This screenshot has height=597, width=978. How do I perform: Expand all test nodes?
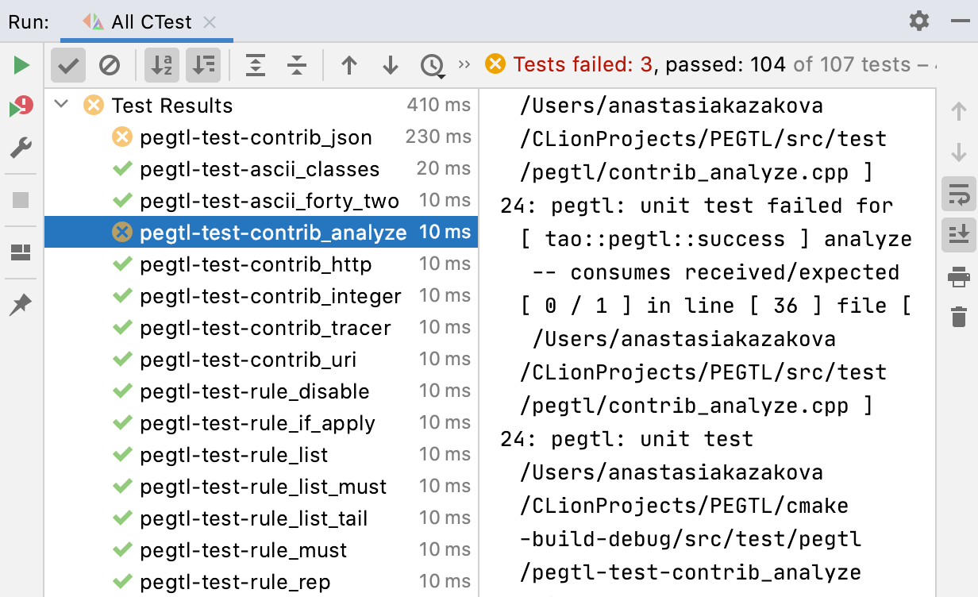(256, 65)
